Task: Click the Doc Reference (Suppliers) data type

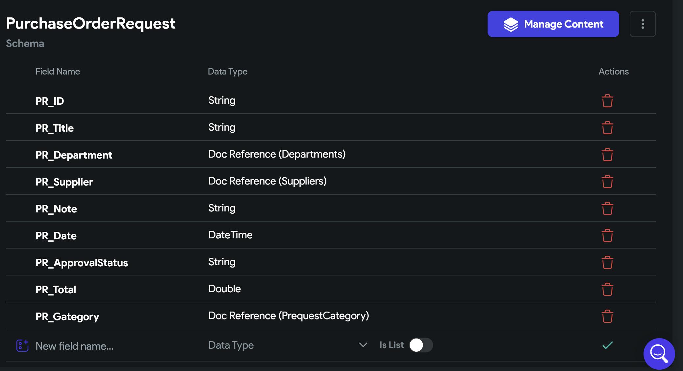Action: 267,181
